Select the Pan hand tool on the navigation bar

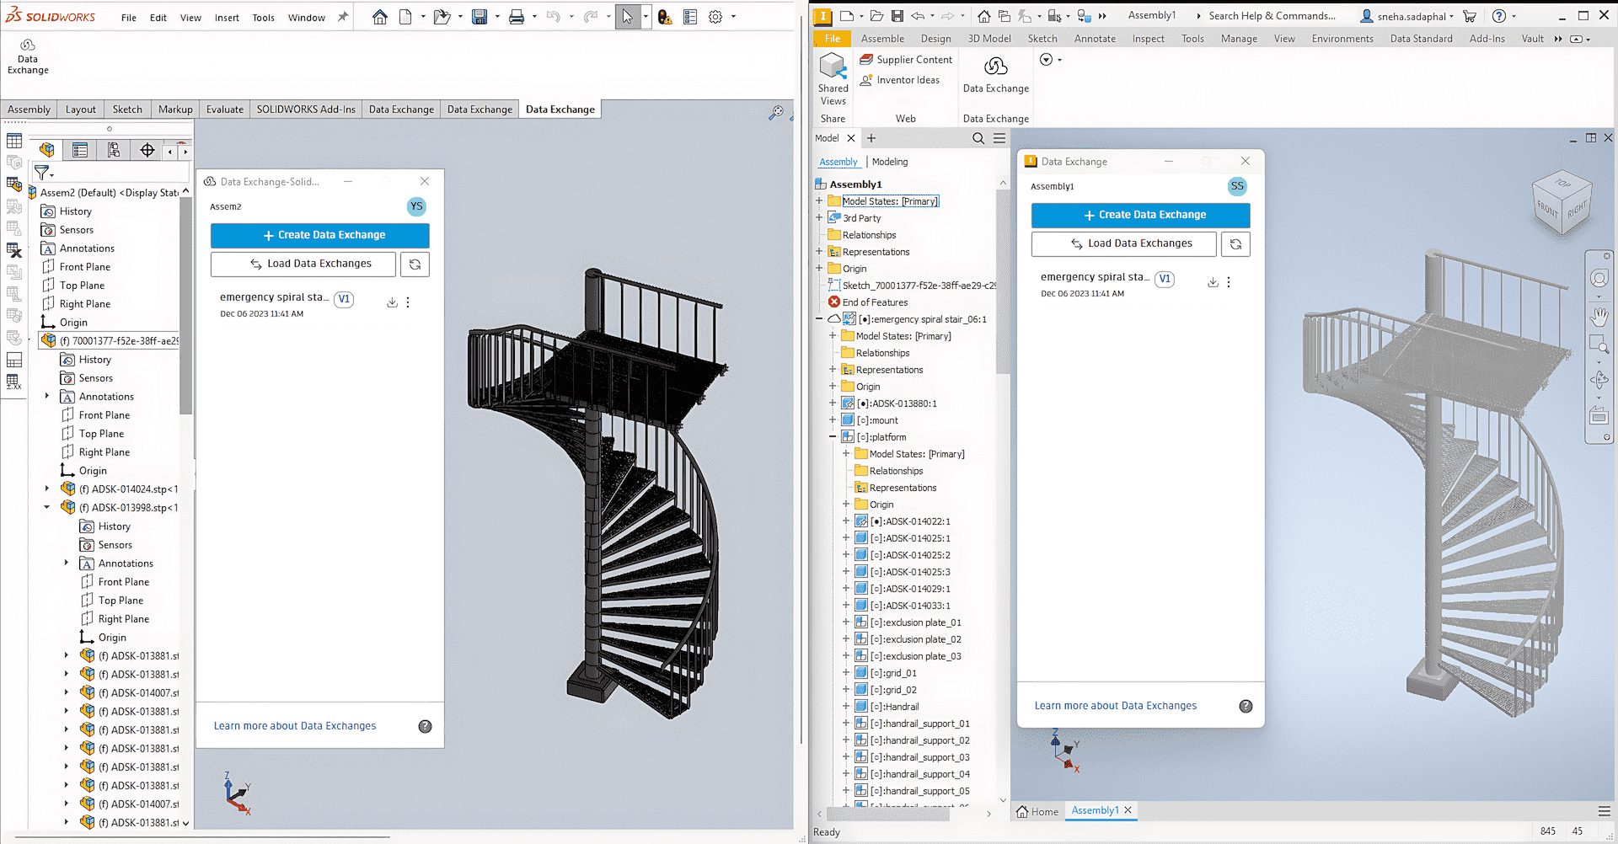[1599, 316]
